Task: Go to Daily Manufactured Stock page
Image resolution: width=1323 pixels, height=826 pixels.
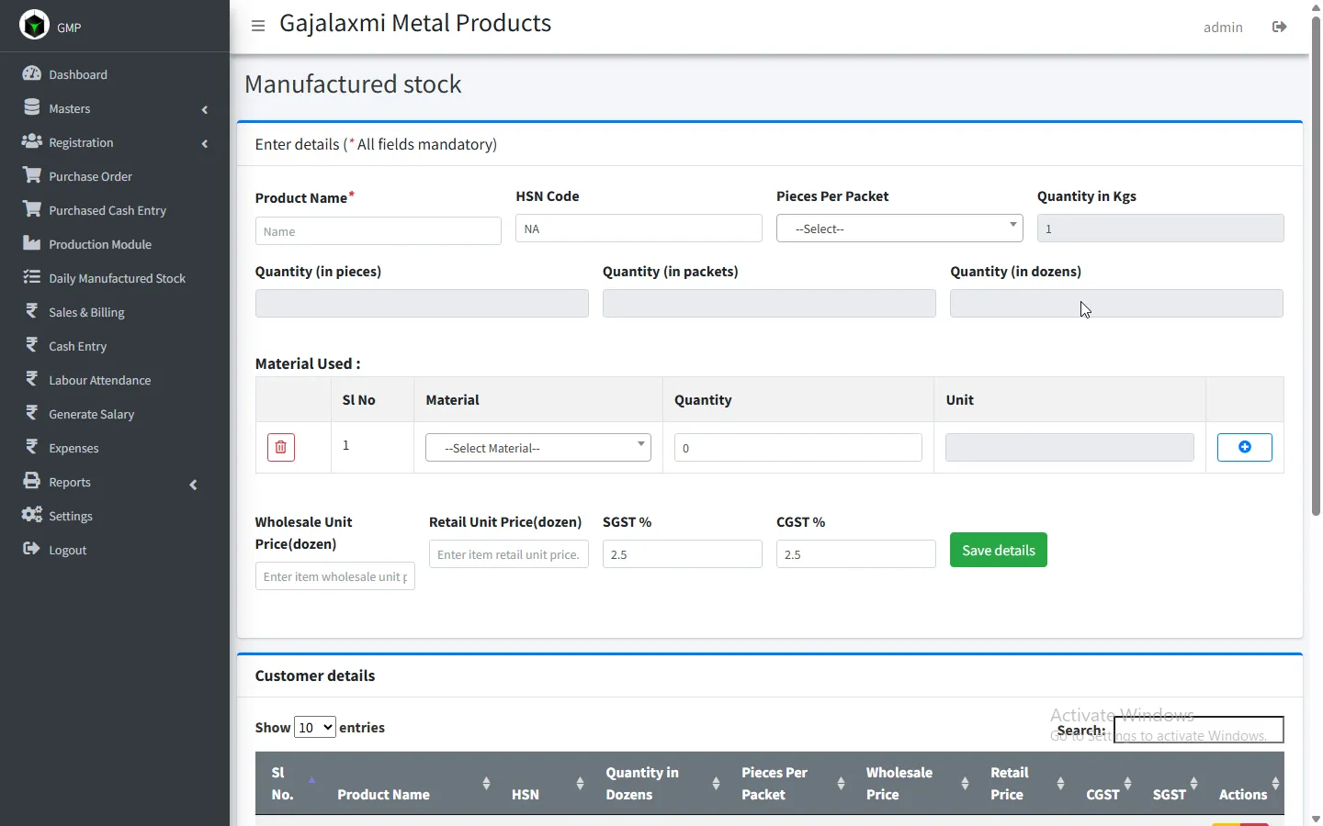Action: click(x=117, y=278)
